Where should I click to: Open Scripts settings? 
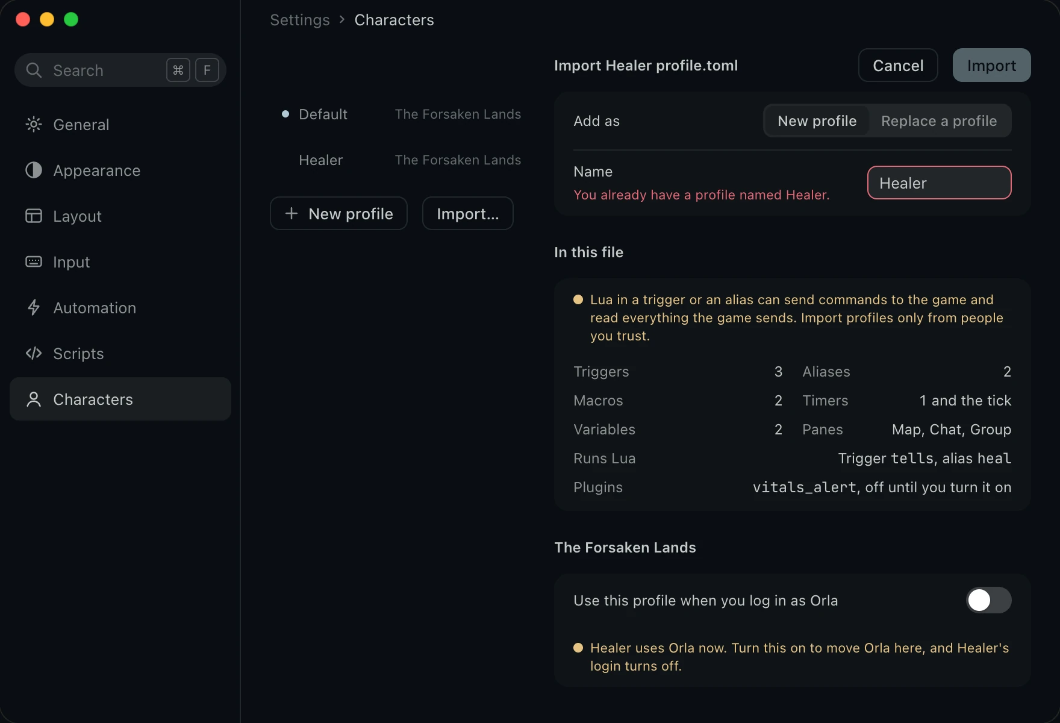120,354
